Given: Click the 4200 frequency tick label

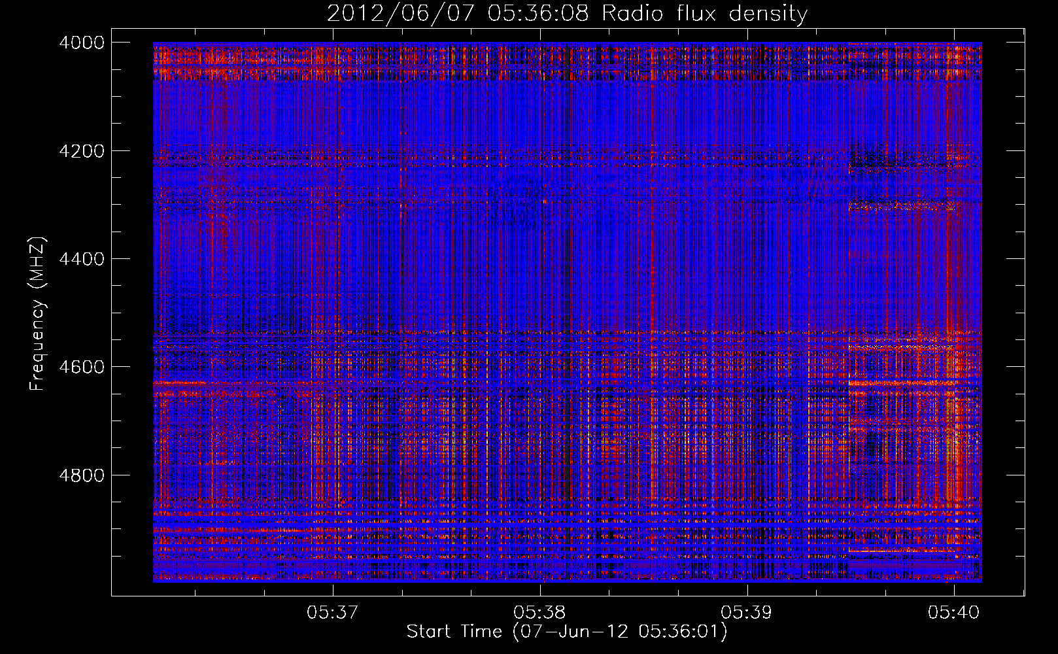Looking at the screenshot, I should [82, 151].
